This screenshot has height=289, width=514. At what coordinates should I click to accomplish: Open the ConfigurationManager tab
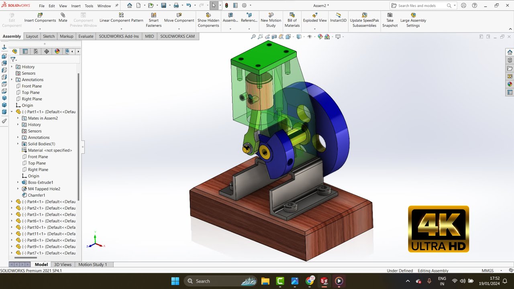(36, 51)
